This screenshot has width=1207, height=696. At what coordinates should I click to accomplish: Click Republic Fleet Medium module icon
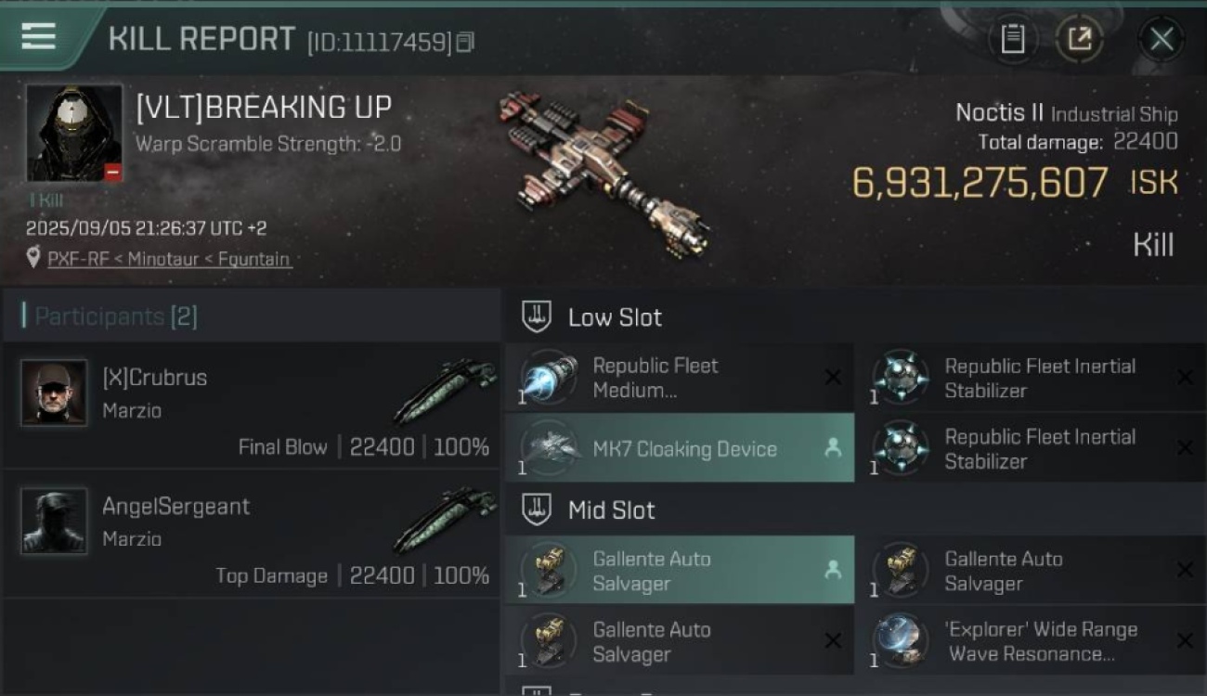tap(550, 378)
